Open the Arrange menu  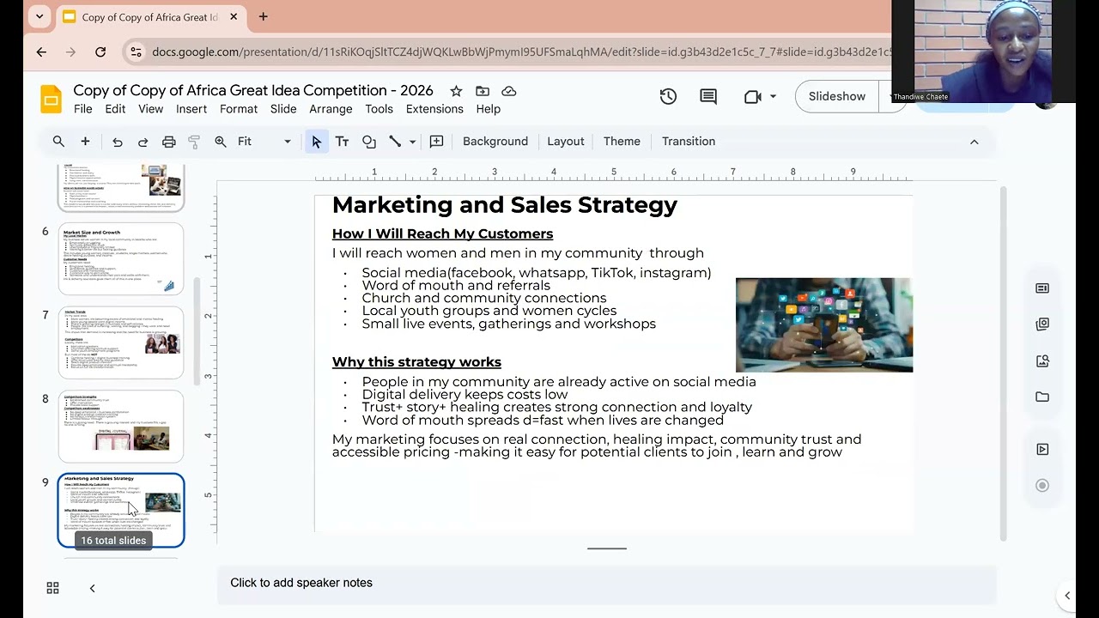point(331,109)
